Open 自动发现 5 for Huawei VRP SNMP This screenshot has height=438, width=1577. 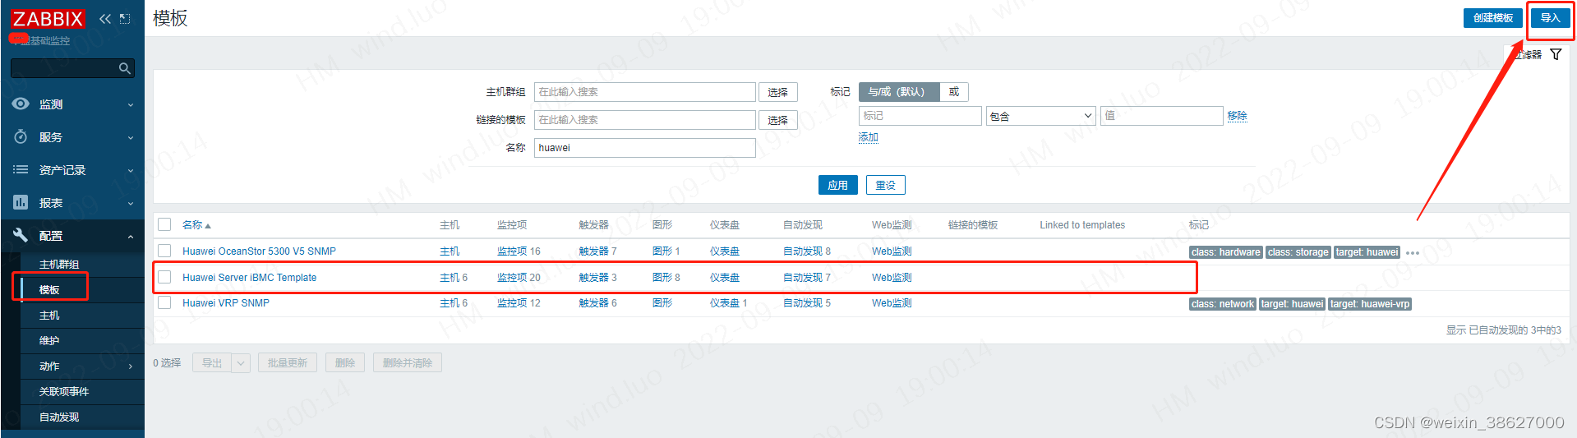tap(803, 303)
